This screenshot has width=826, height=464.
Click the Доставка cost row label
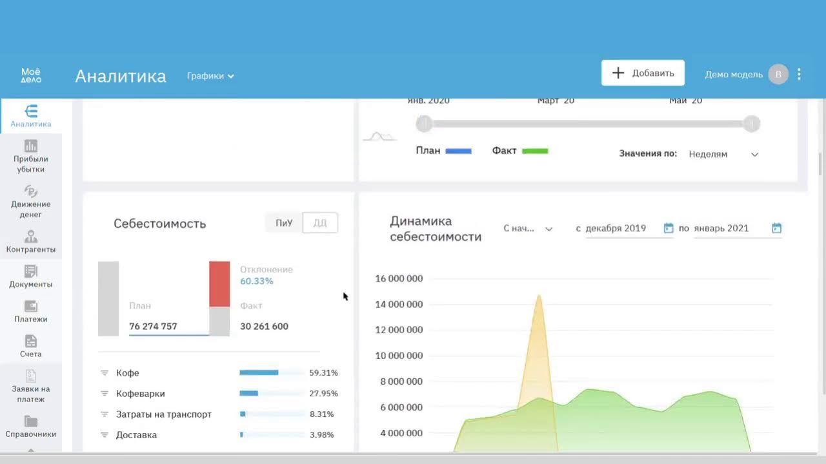136,435
